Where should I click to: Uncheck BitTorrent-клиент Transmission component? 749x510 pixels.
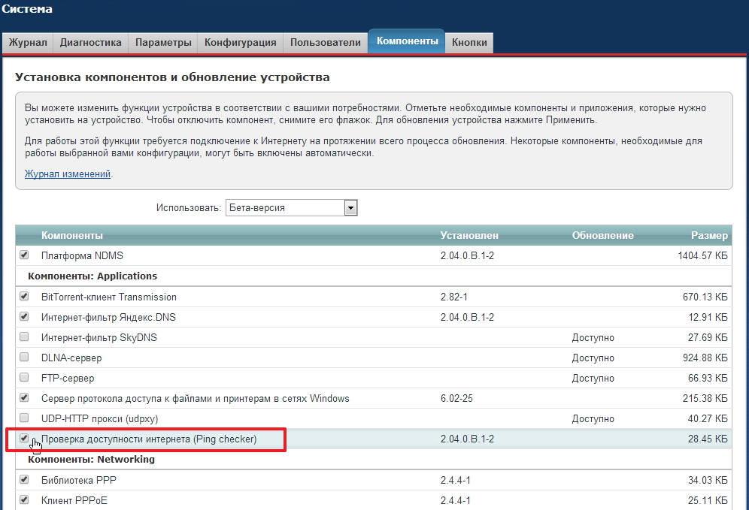[x=24, y=297]
